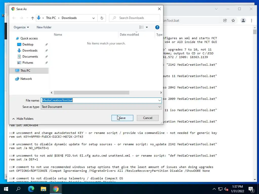Click the horizontal scrollbar thumb in file list
Screen dimensions: 259x194
pos(92,92)
